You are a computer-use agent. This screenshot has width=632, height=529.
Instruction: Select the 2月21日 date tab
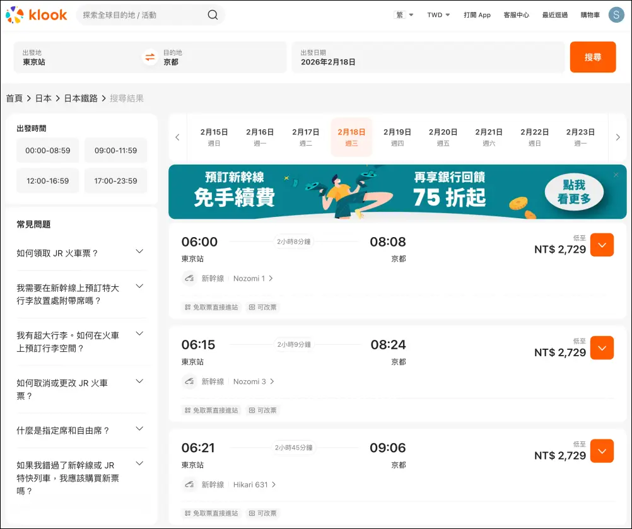pos(488,137)
